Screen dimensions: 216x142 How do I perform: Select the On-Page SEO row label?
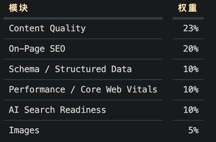tap(37, 49)
